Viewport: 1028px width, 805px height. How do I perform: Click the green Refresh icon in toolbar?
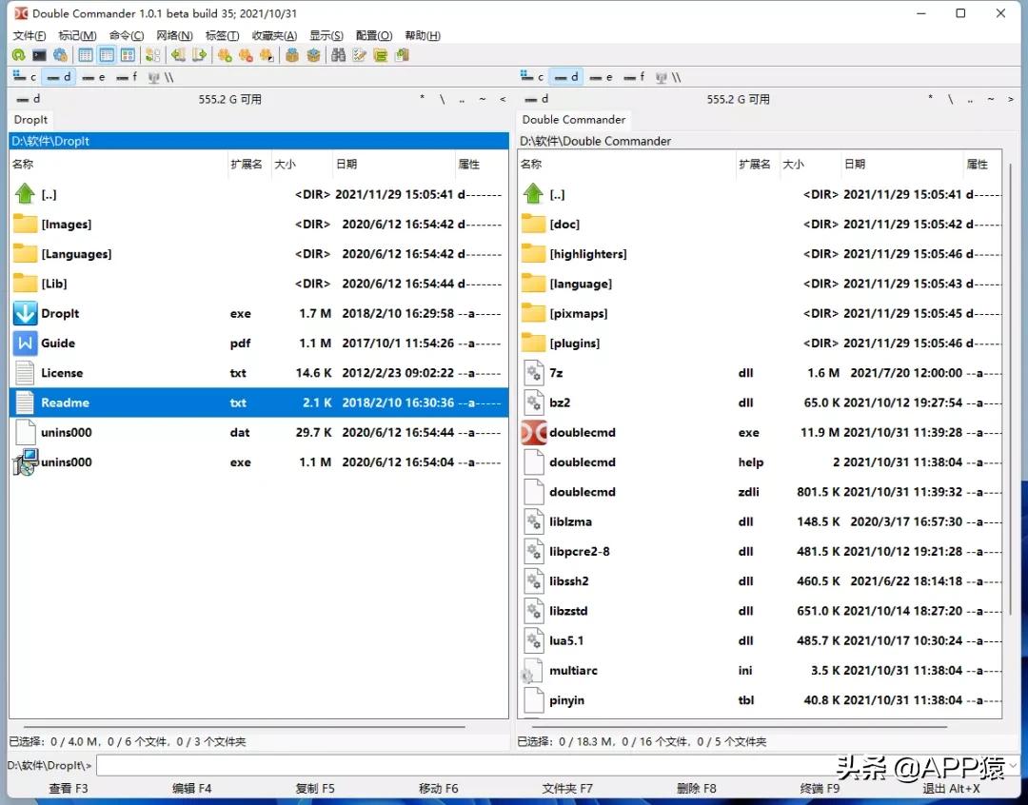pyautogui.click(x=18, y=55)
